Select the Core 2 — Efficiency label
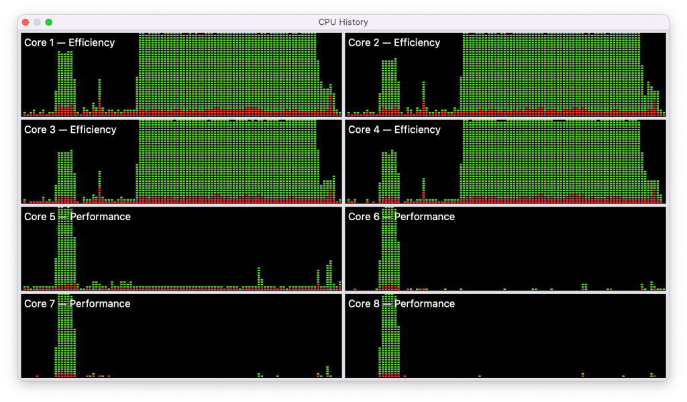The image size is (687, 402). (394, 42)
